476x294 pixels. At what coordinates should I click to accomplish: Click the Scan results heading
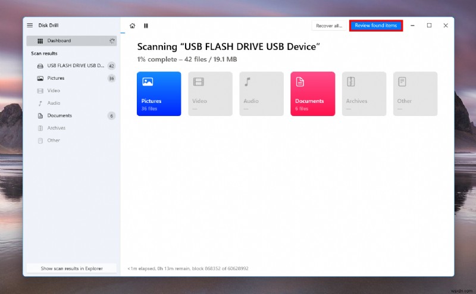44,54
